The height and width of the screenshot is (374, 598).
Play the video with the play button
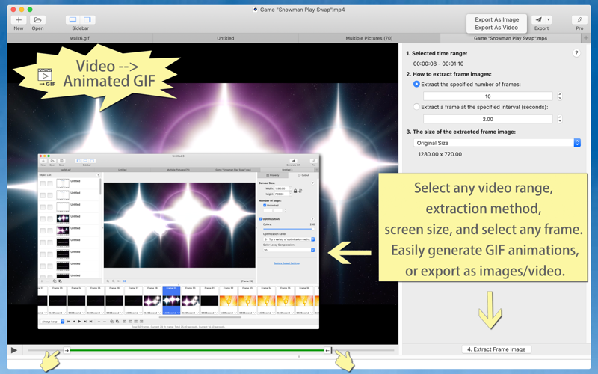tap(14, 350)
